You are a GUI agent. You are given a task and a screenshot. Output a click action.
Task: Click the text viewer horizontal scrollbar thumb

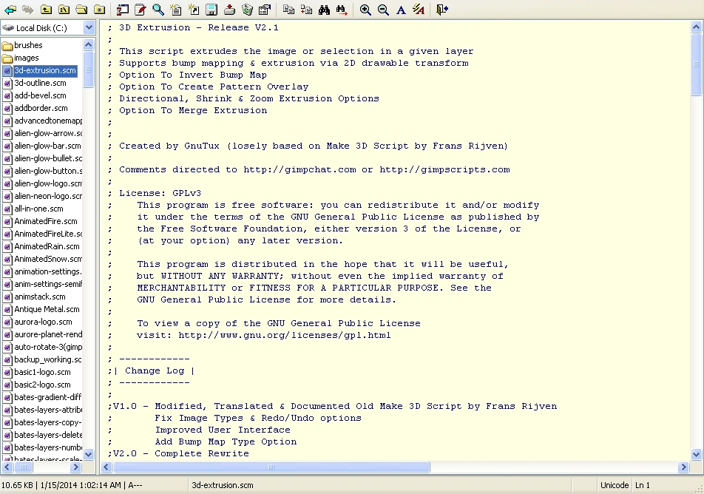coord(271,467)
